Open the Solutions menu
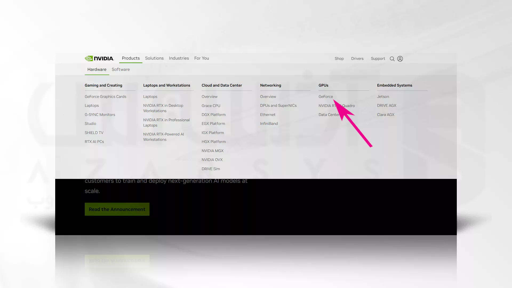This screenshot has width=512, height=288. point(154,58)
